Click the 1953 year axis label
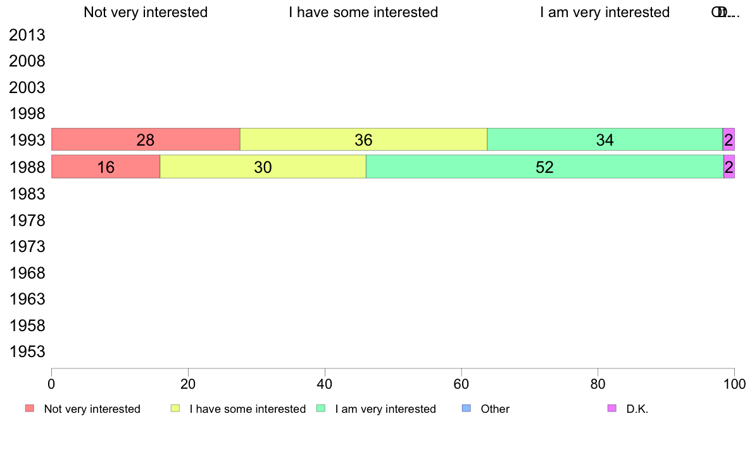 [x=27, y=352]
